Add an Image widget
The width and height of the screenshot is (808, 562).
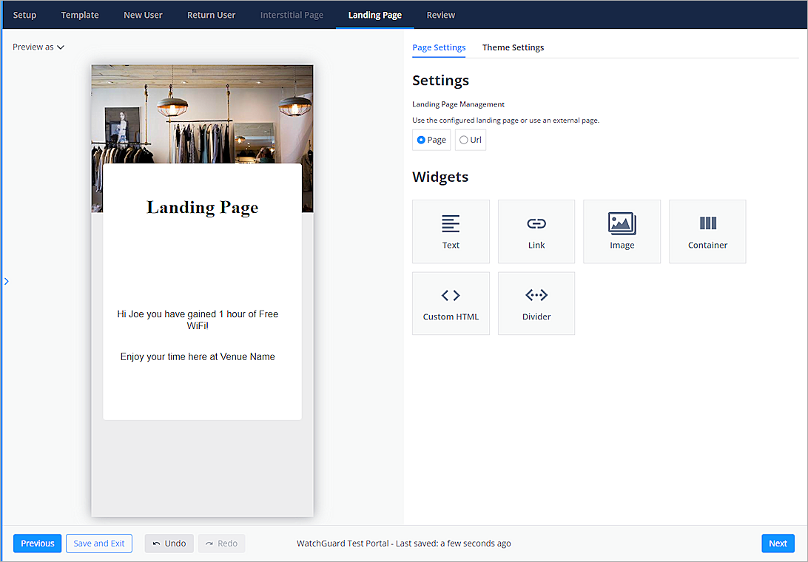(x=622, y=231)
